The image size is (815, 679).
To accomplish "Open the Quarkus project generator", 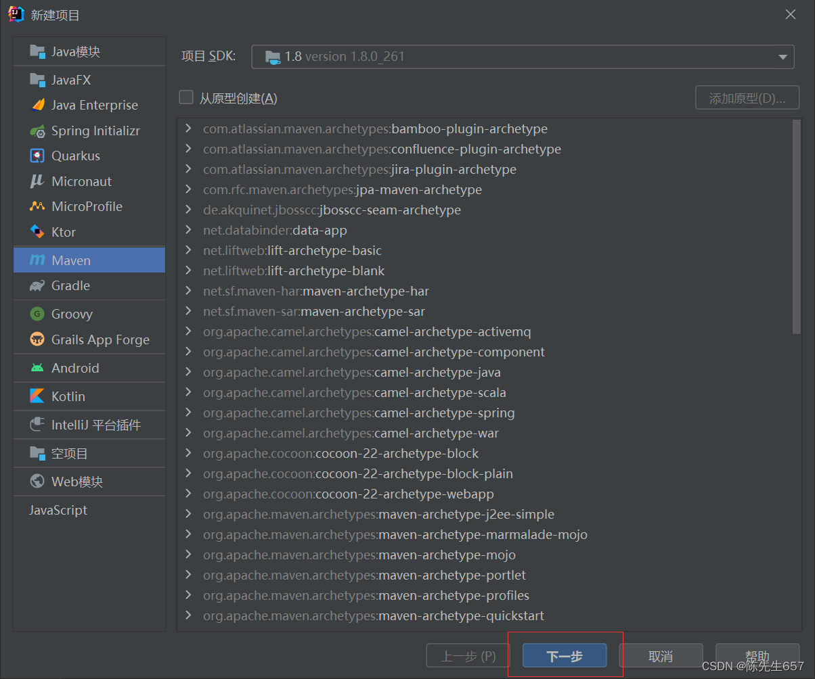I will 75,156.
